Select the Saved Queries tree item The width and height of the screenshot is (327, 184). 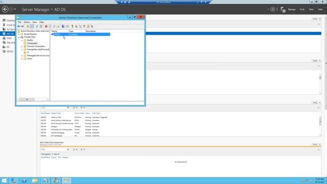pyautogui.click(x=30, y=34)
